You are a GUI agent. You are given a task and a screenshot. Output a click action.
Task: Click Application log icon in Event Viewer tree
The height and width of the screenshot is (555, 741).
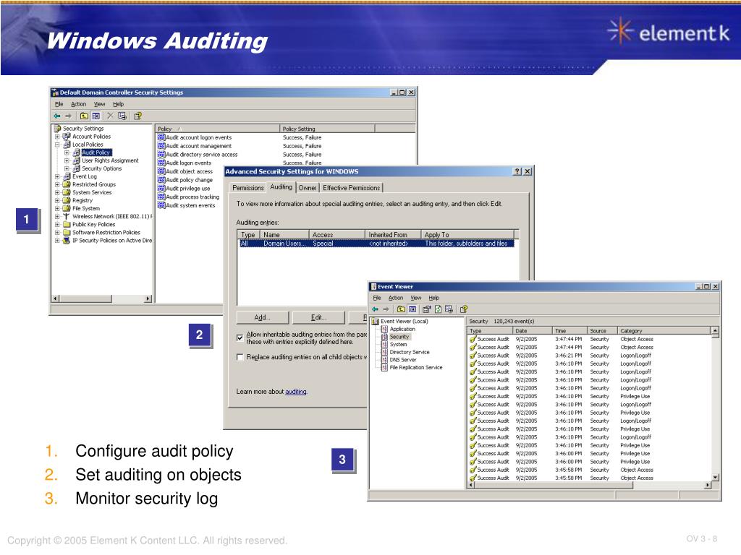[384, 329]
